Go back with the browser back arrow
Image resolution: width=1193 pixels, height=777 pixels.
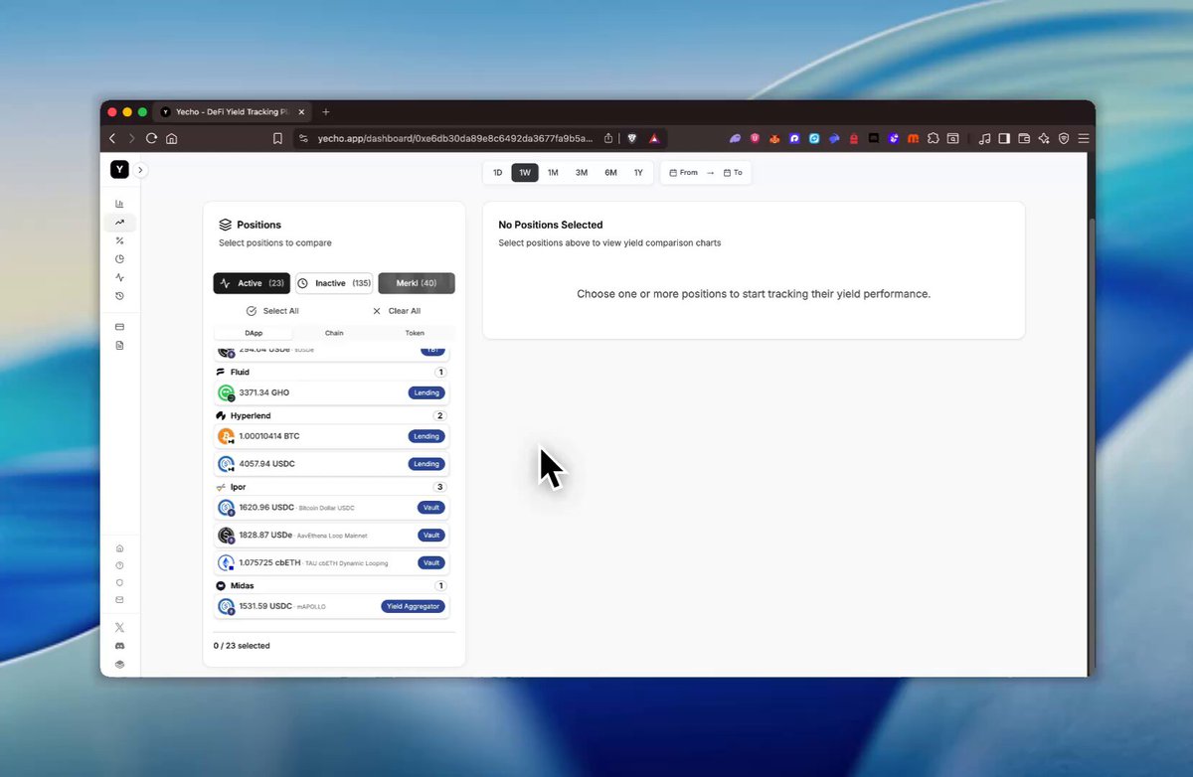tap(112, 139)
